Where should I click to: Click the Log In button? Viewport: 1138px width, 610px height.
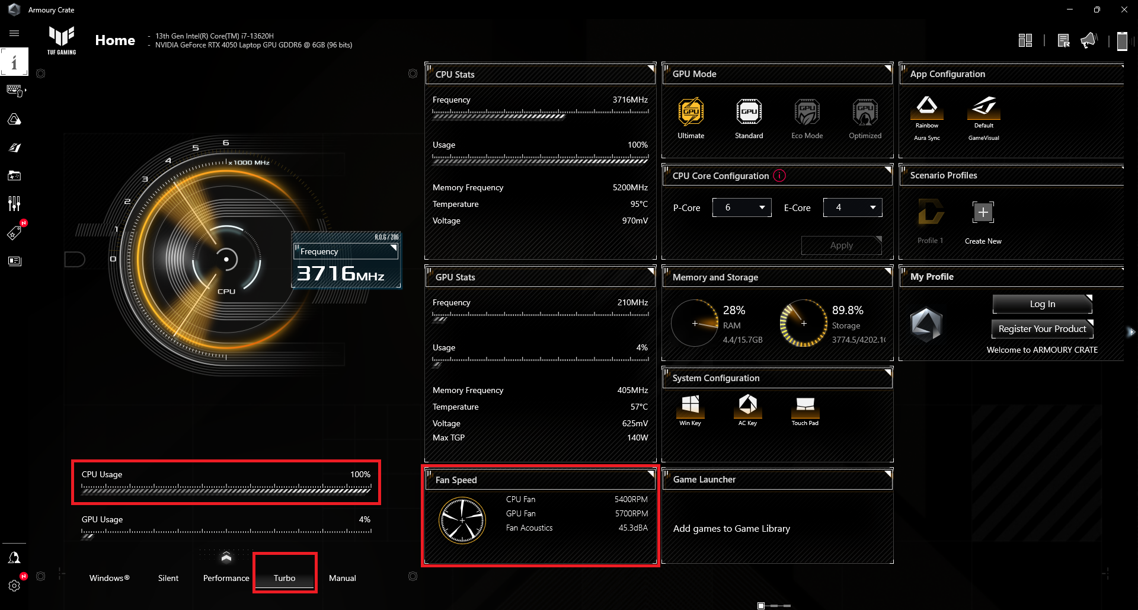pyautogui.click(x=1042, y=304)
